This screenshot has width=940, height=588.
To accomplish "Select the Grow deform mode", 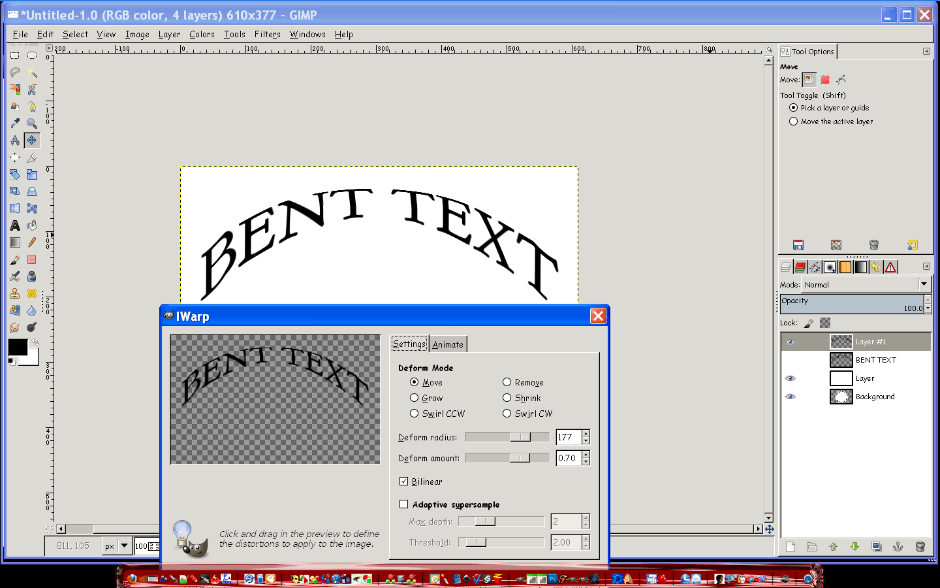I will [414, 398].
